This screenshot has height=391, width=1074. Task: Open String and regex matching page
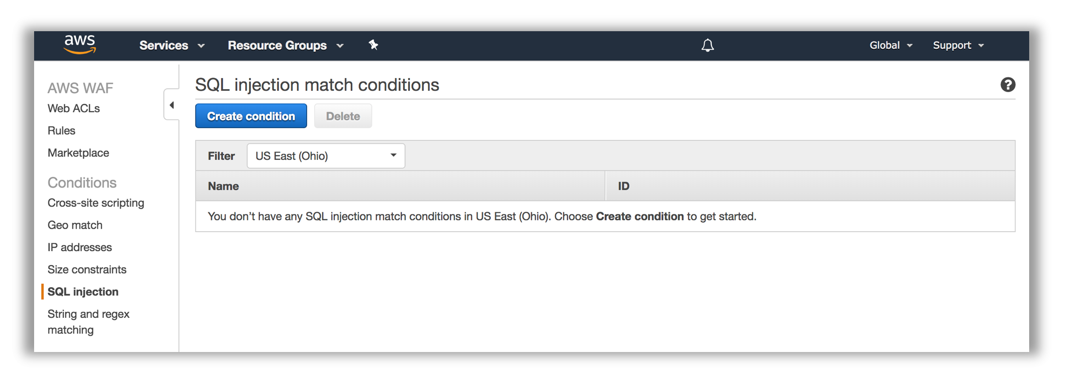88,322
